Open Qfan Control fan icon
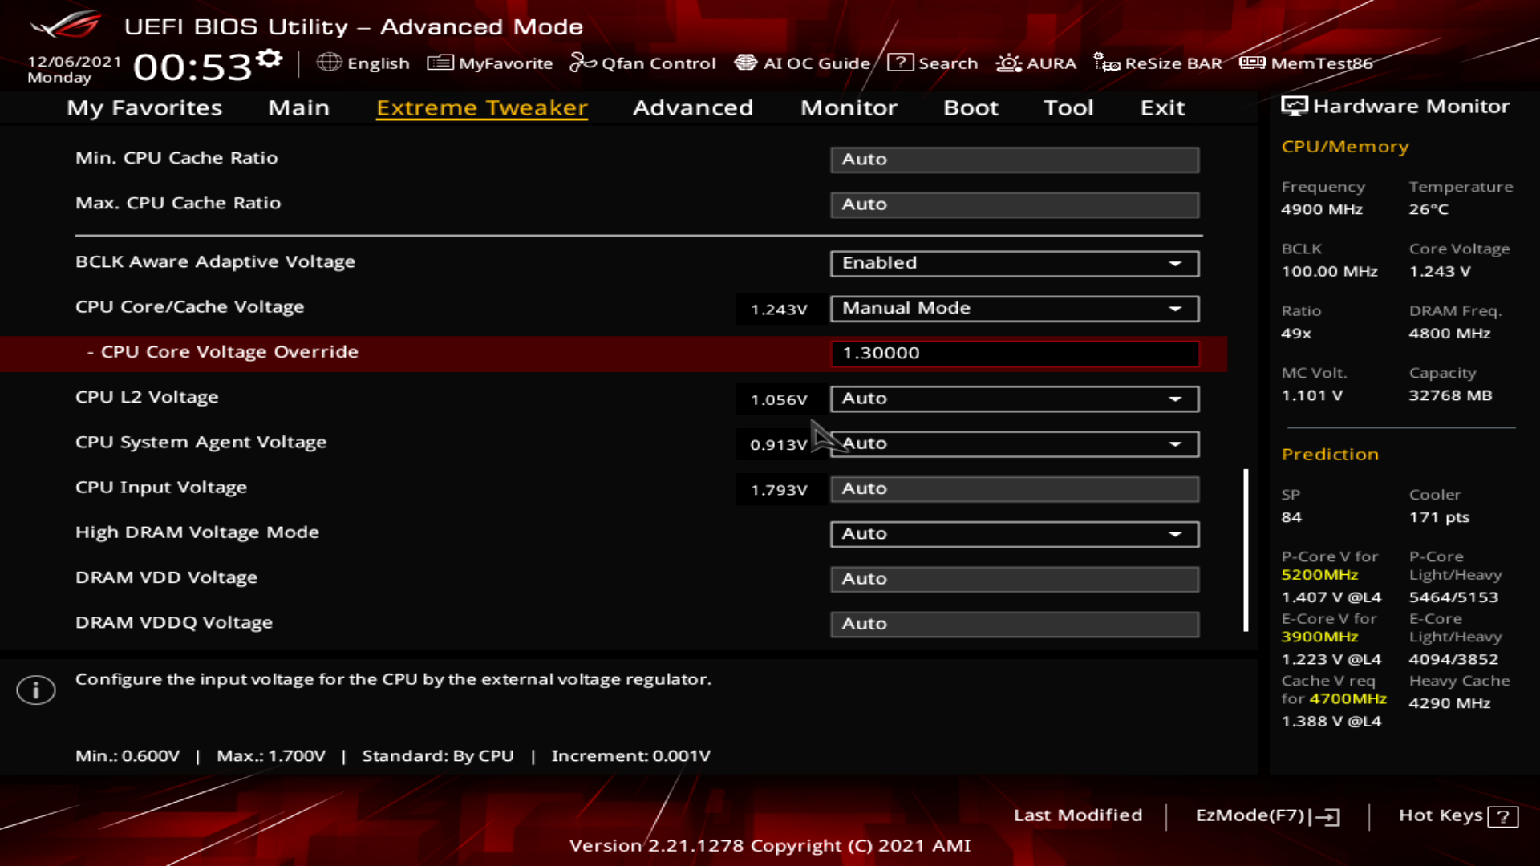 [583, 63]
